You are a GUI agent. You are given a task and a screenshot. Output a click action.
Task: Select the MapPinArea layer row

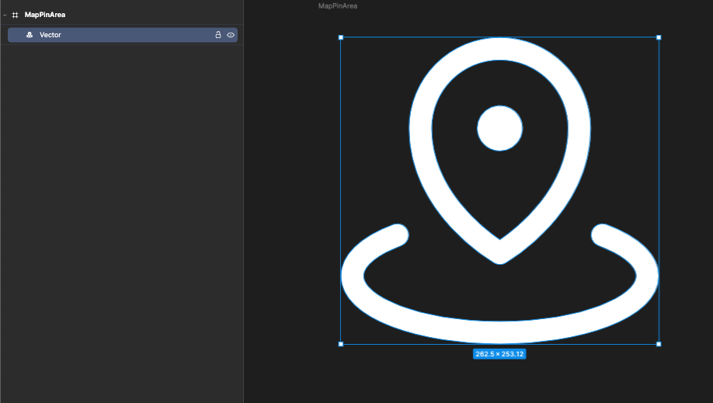tap(122, 15)
